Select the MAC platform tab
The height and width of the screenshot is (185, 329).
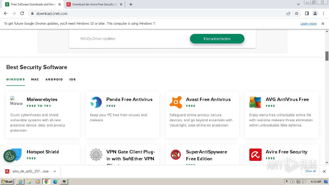point(35,79)
